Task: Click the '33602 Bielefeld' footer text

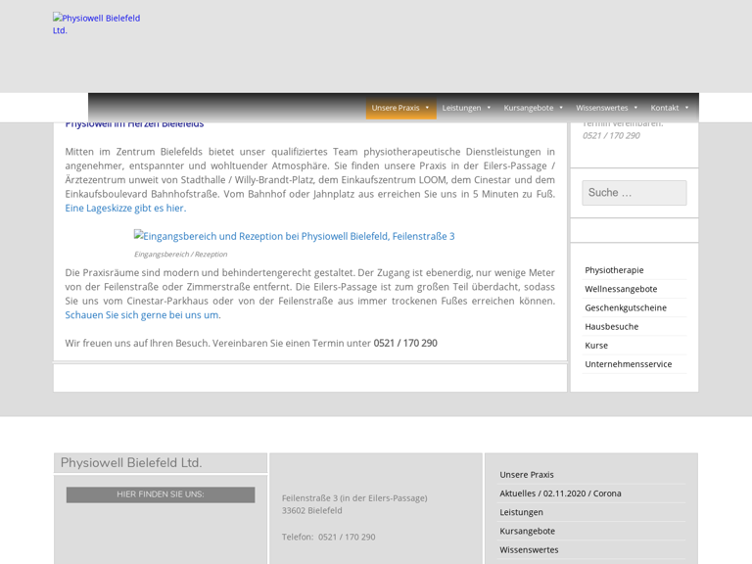Action: pyautogui.click(x=311, y=510)
